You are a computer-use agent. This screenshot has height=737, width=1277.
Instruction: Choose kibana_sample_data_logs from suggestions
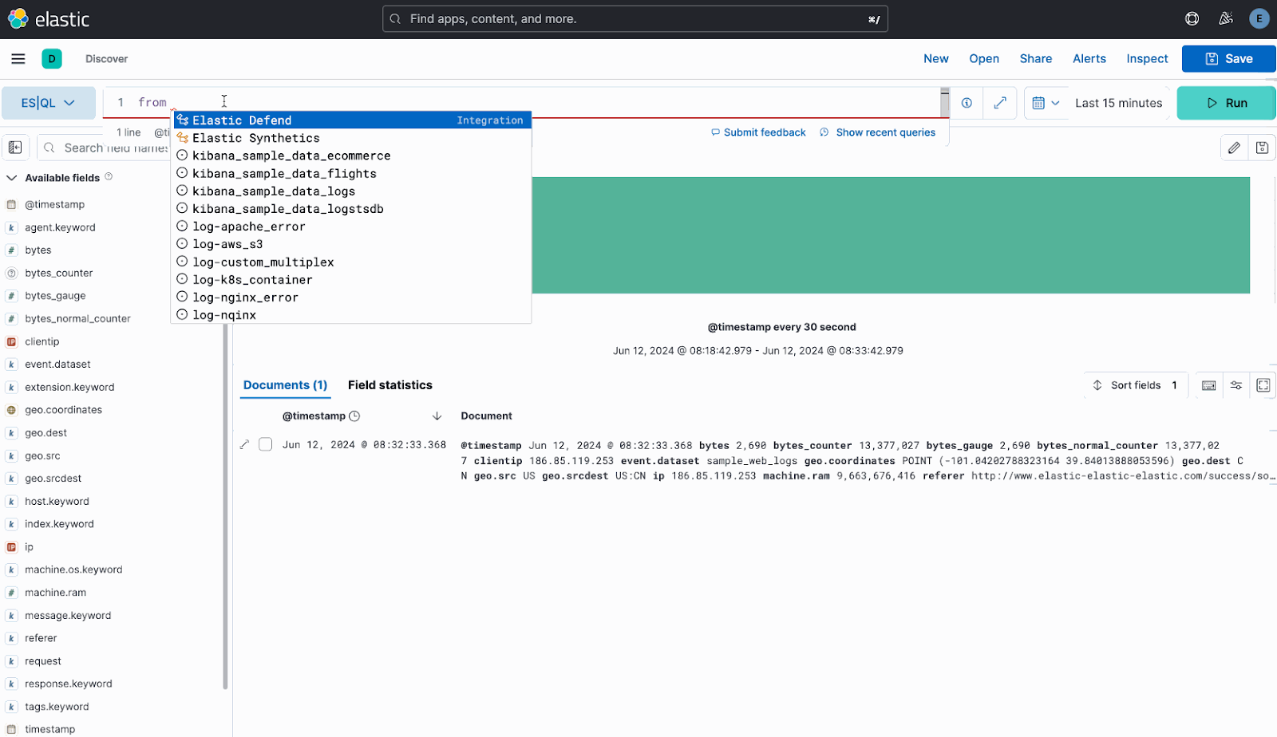[274, 191]
